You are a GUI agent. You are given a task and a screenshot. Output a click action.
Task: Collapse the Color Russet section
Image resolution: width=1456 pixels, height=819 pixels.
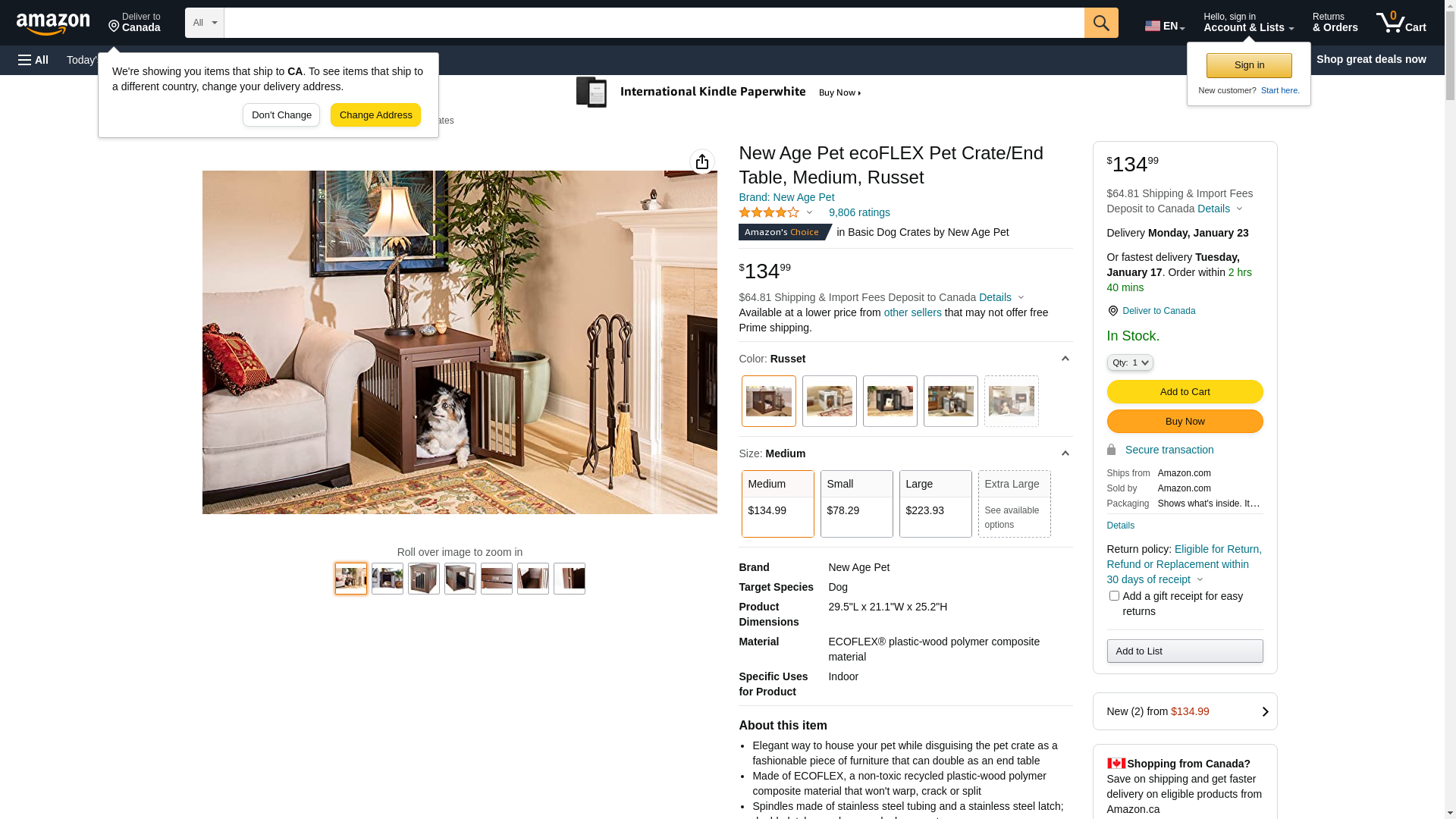(x=1065, y=359)
